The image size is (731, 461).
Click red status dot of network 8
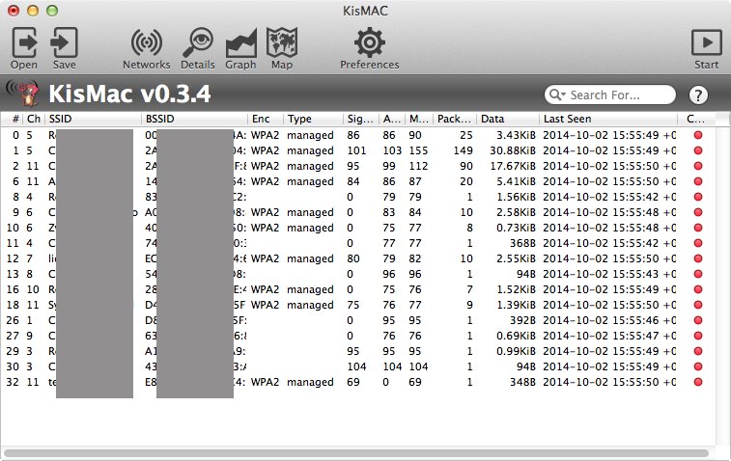click(x=698, y=197)
